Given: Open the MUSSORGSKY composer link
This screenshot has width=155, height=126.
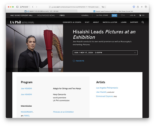Looking at the screenshot, I should point(27,112).
